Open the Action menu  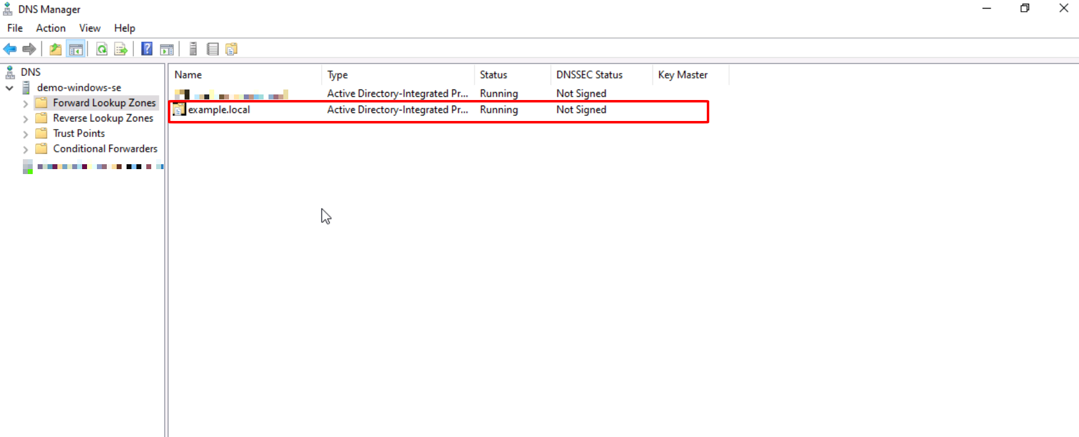point(51,28)
